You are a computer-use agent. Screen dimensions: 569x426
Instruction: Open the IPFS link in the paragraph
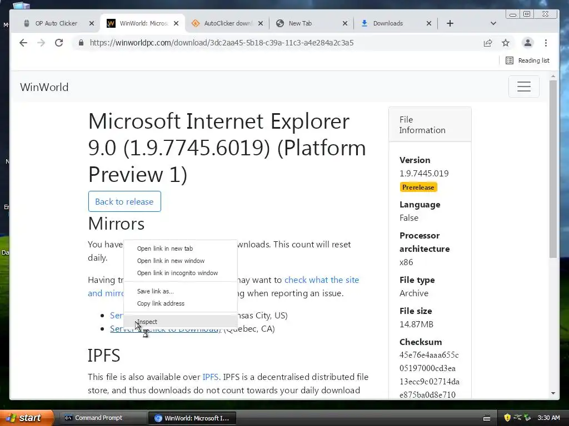[211, 377]
